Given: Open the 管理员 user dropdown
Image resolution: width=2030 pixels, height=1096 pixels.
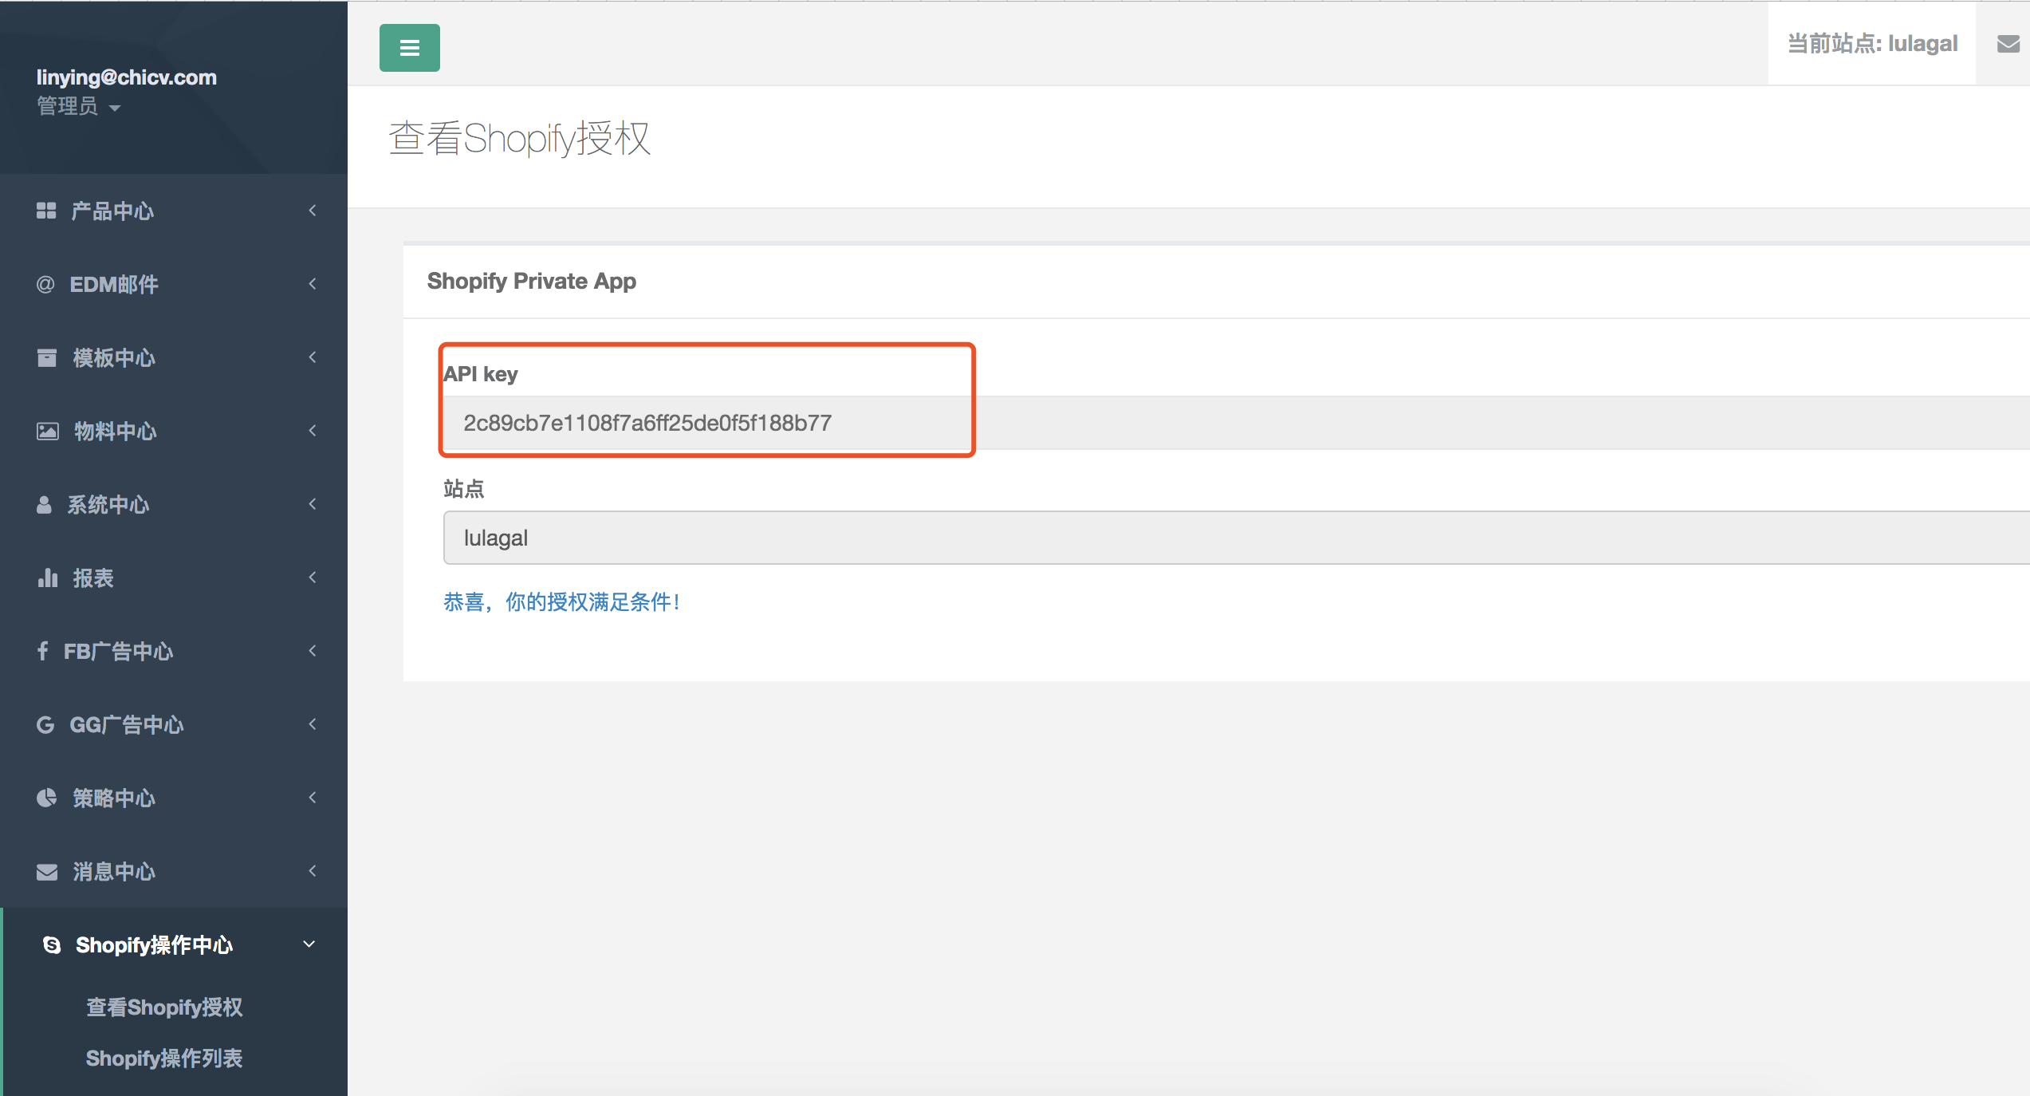Looking at the screenshot, I should (x=78, y=106).
